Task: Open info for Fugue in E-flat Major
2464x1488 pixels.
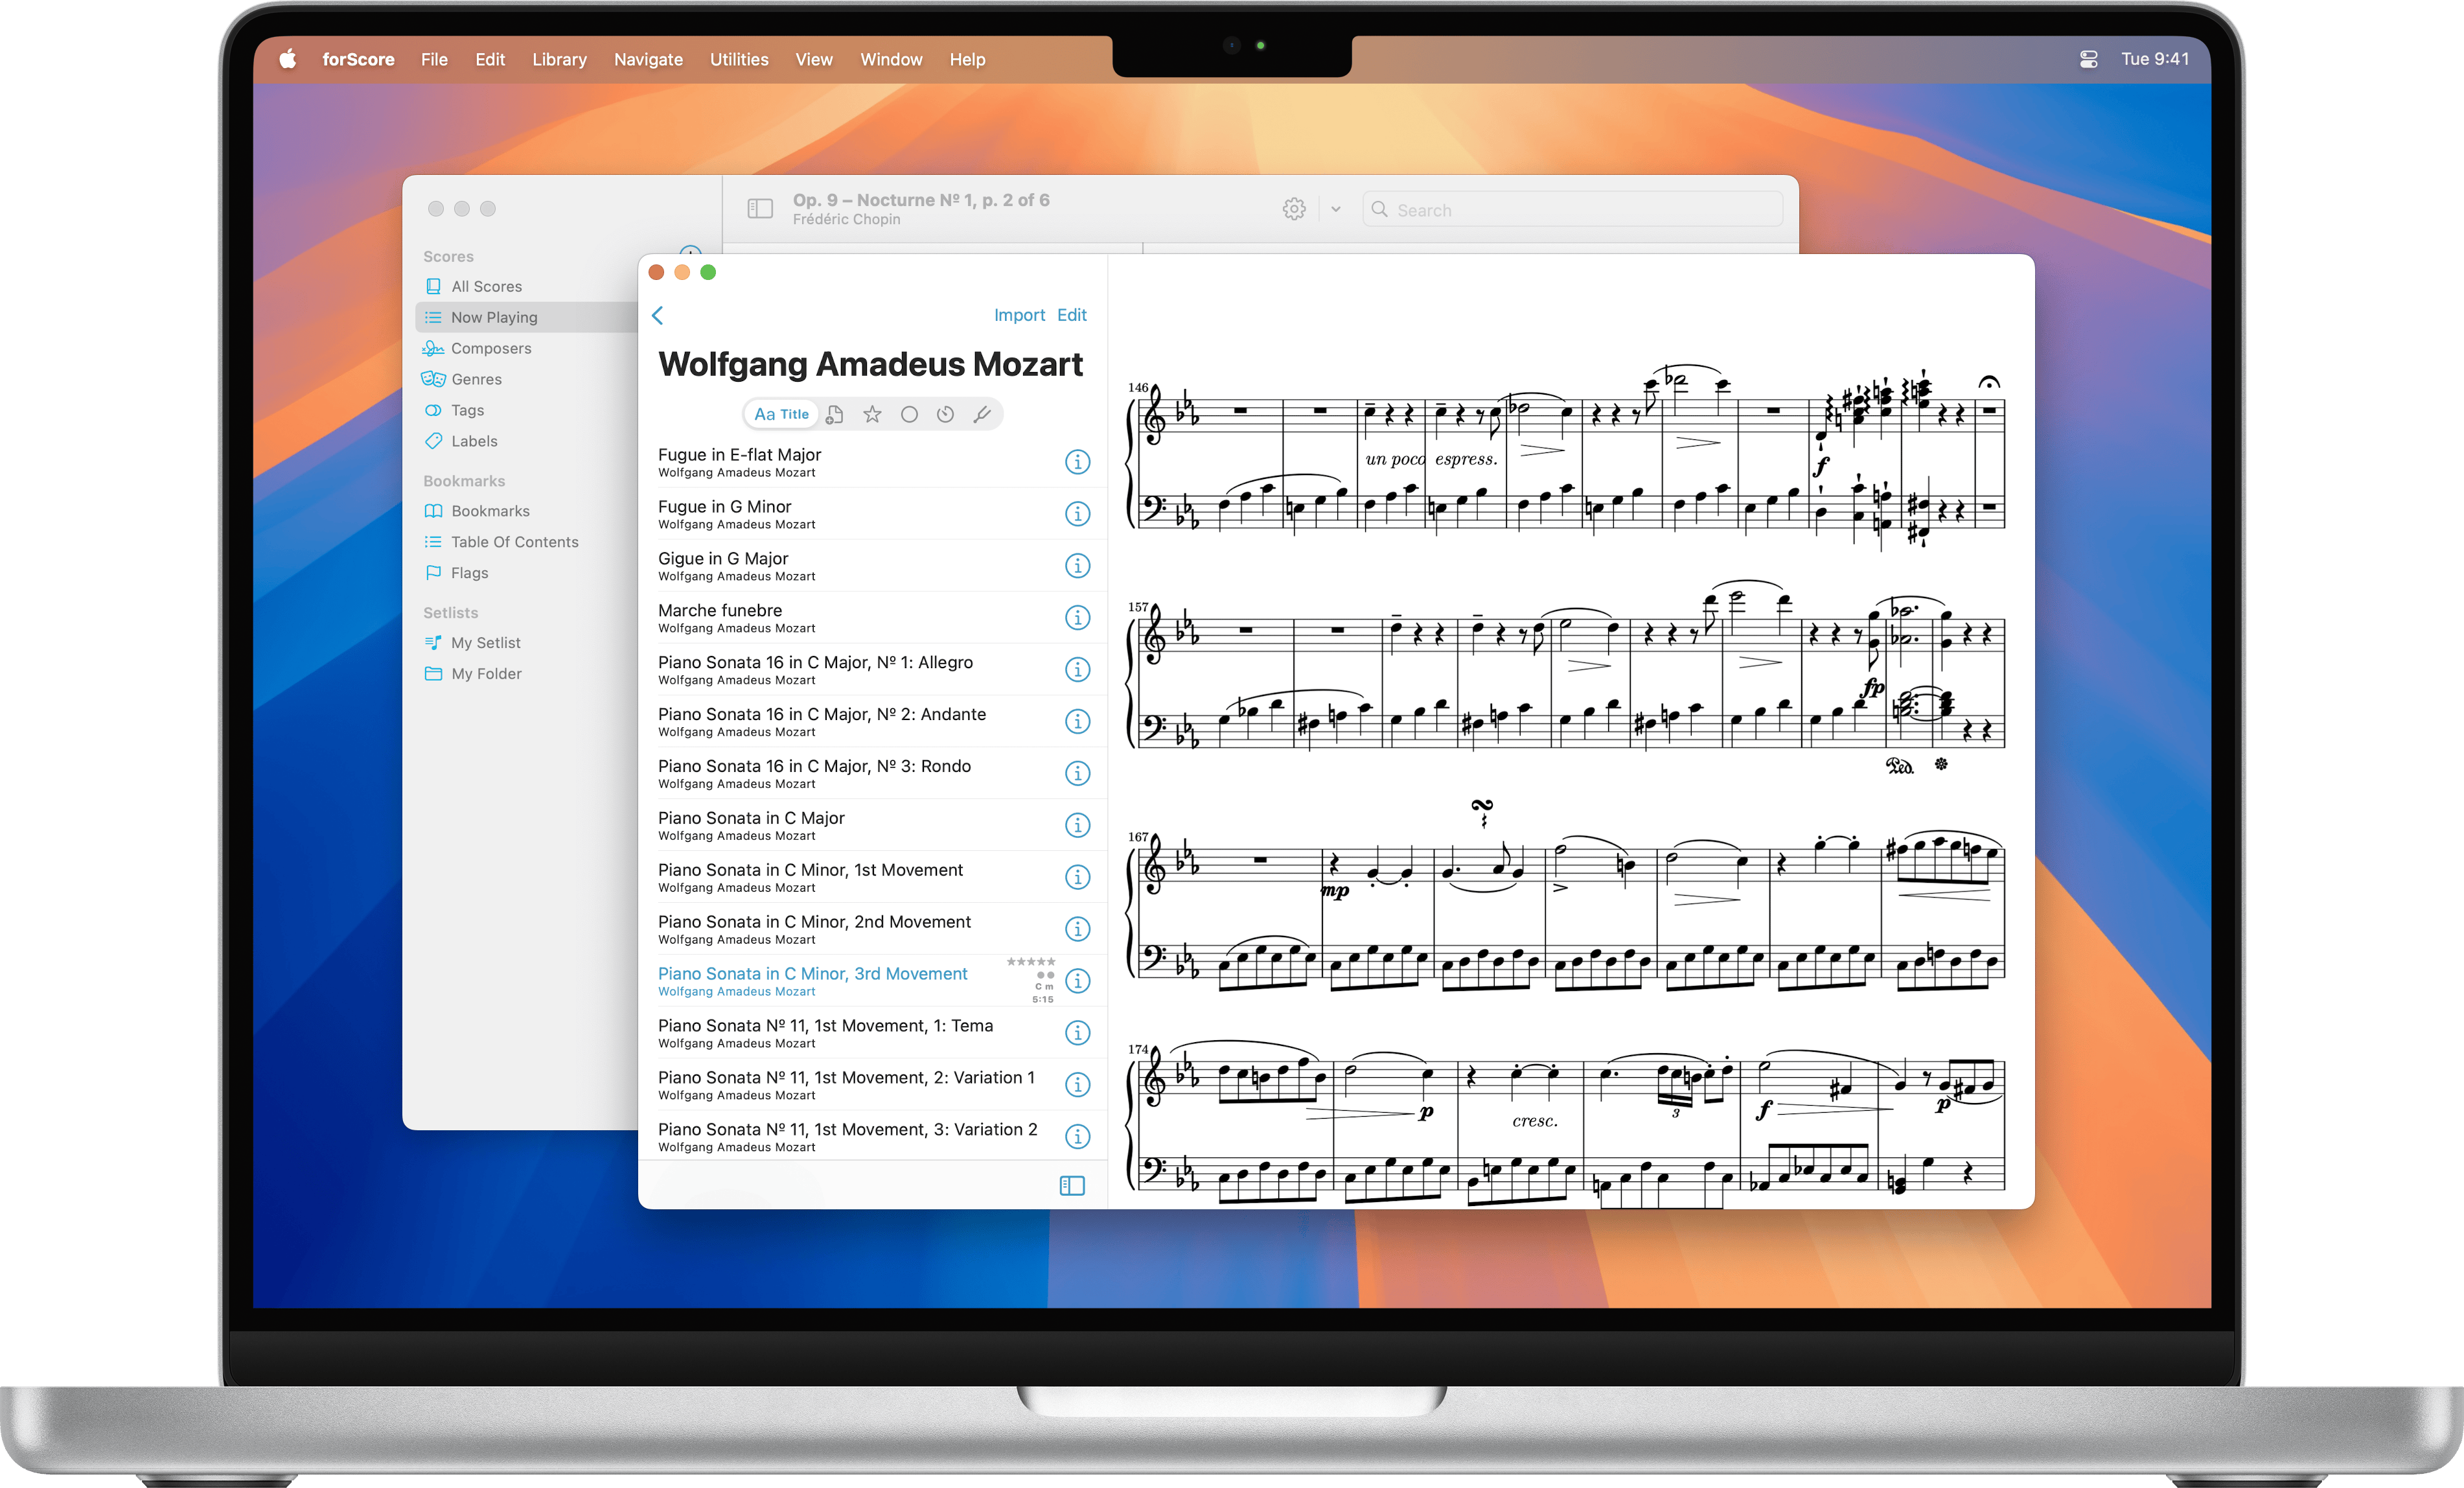Action: point(1077,462)
